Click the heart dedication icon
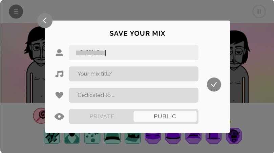The image size is (274, 153). tap(59, 95)
